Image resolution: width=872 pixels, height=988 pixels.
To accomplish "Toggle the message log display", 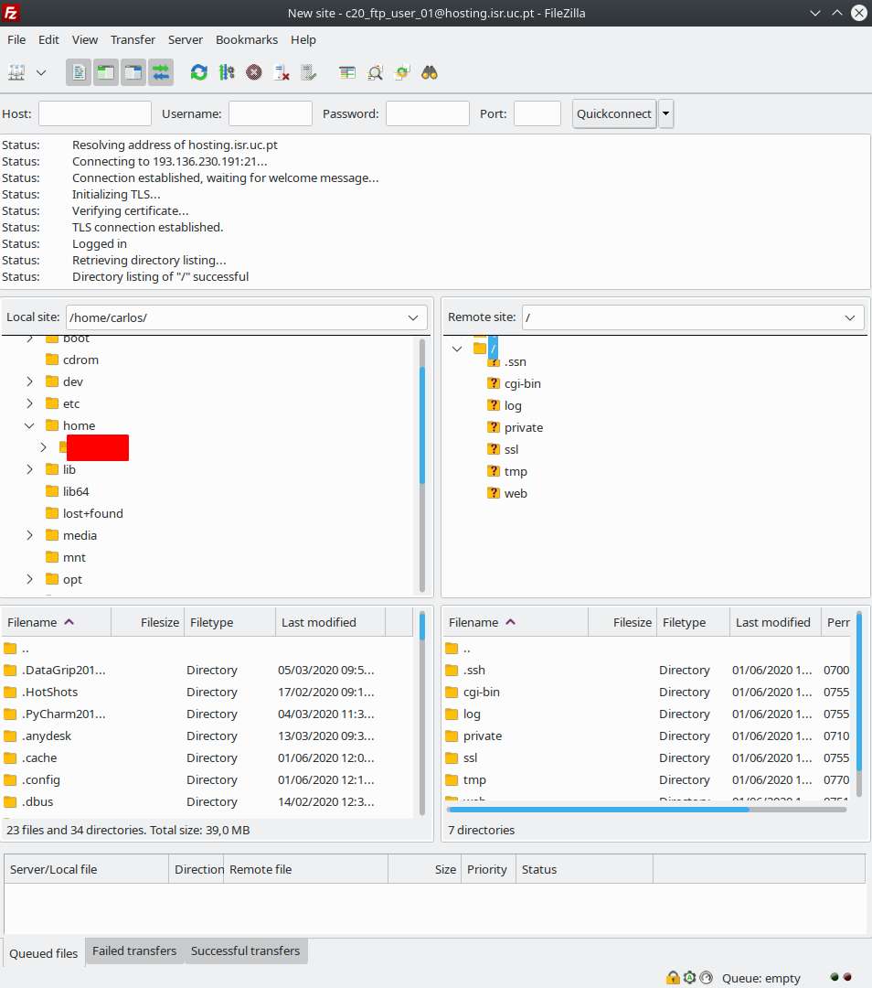I will tap(79, 72).
